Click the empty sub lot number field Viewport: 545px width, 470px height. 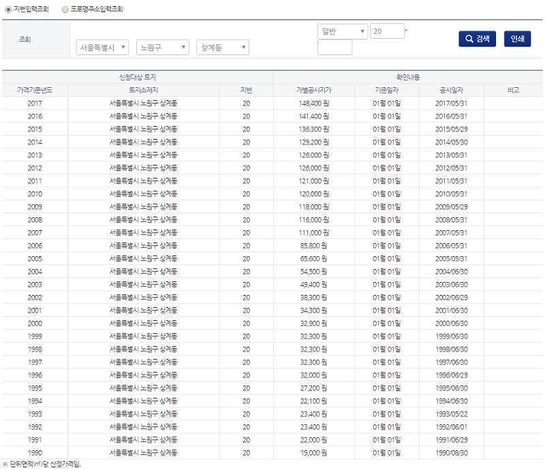[334, 47]
